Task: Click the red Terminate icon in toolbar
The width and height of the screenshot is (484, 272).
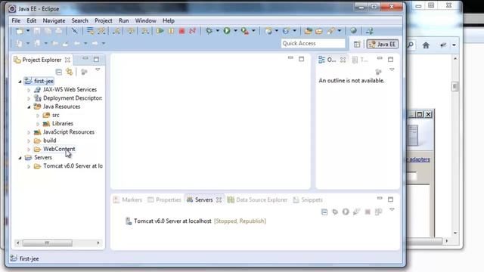Action: click(x=181, y=31)
